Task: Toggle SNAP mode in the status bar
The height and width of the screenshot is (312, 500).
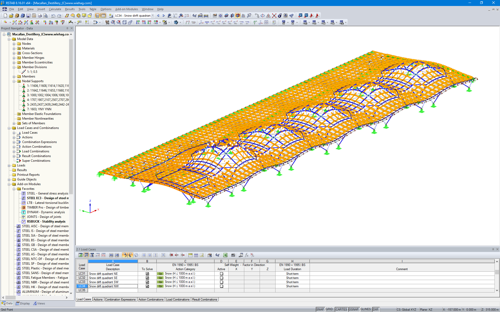Action: pyautogui.click(x=320, y=309)
